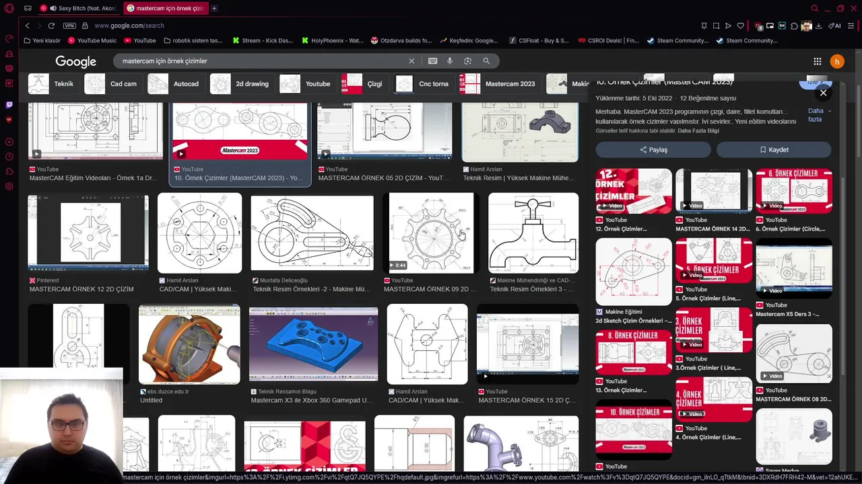The height and width of the screenshot is (484, 862).
Task: Open Yeni klasör bookmark folder
Action: pyautogui.click(x=42, y=40)
